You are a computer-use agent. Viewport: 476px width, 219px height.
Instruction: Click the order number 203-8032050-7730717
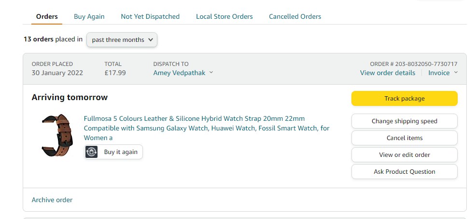[426, 64]
